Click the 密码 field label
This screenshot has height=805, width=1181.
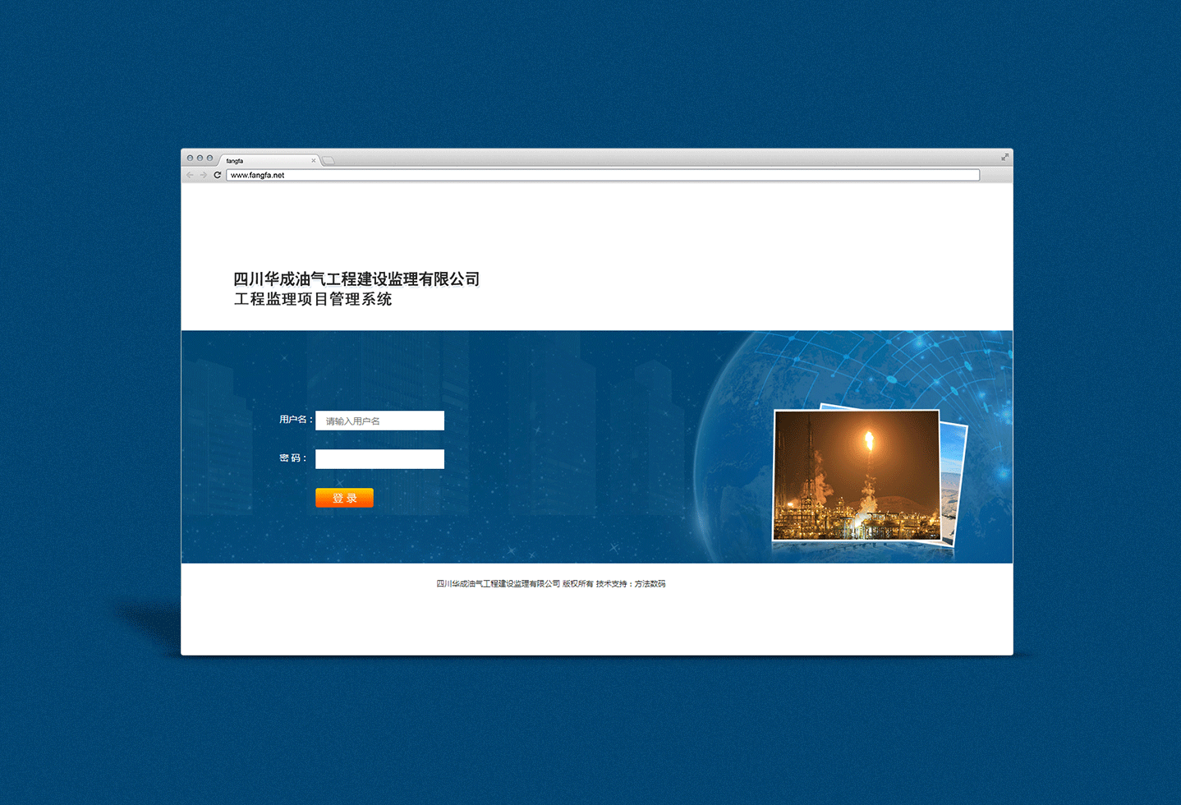[x=293, y=458]
